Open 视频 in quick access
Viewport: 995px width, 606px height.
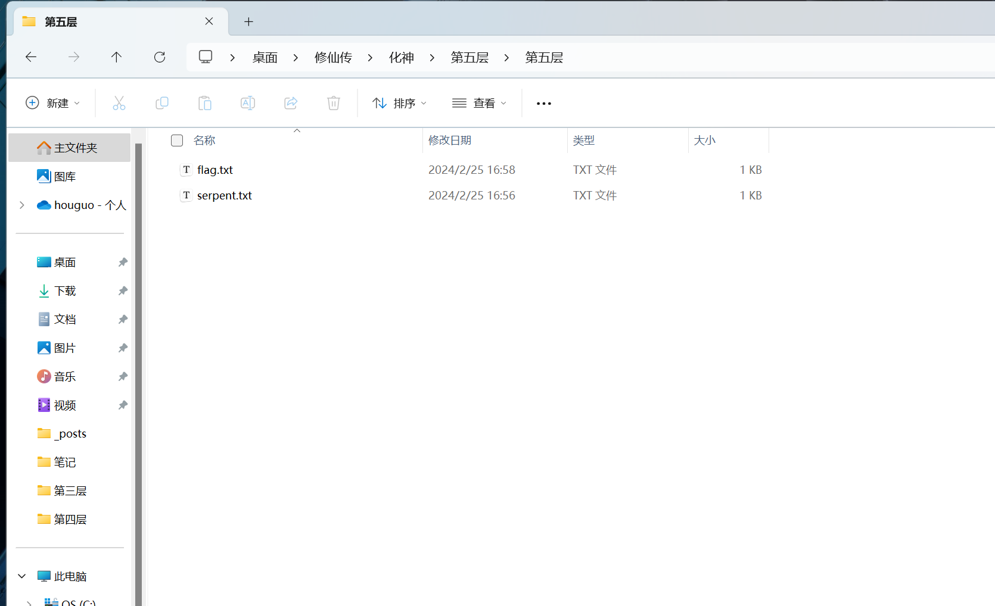[x=64, y=405]
